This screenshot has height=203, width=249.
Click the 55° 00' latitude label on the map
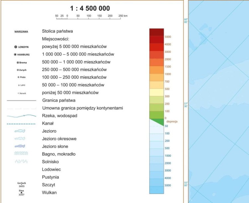pyautogui.click(x=186, y=184)
